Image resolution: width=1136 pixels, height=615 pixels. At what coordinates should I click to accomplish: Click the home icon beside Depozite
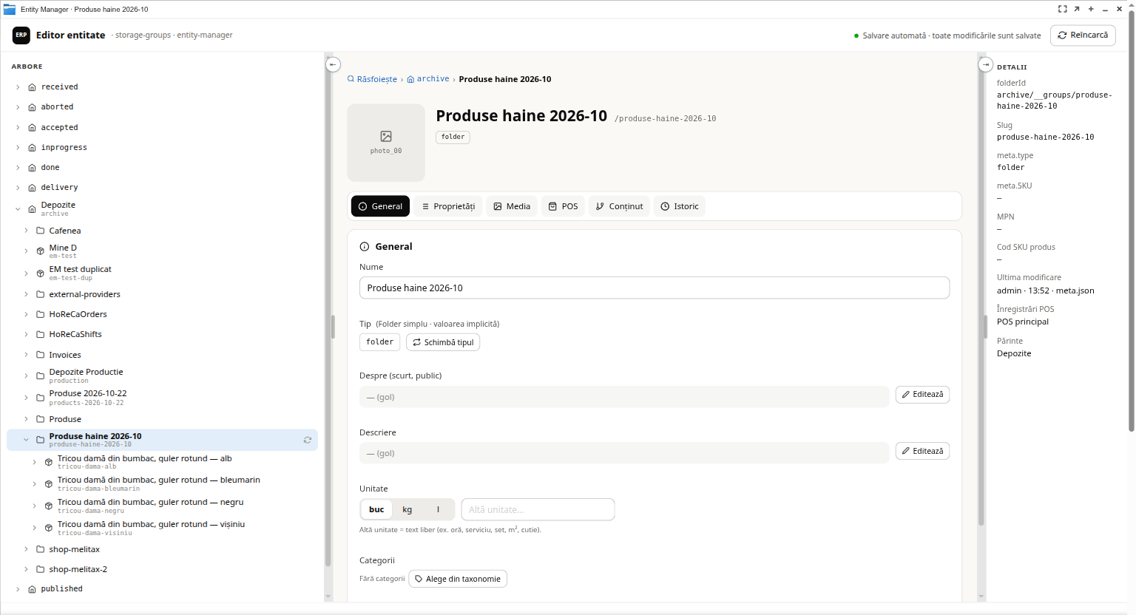(x=32, y=209)
